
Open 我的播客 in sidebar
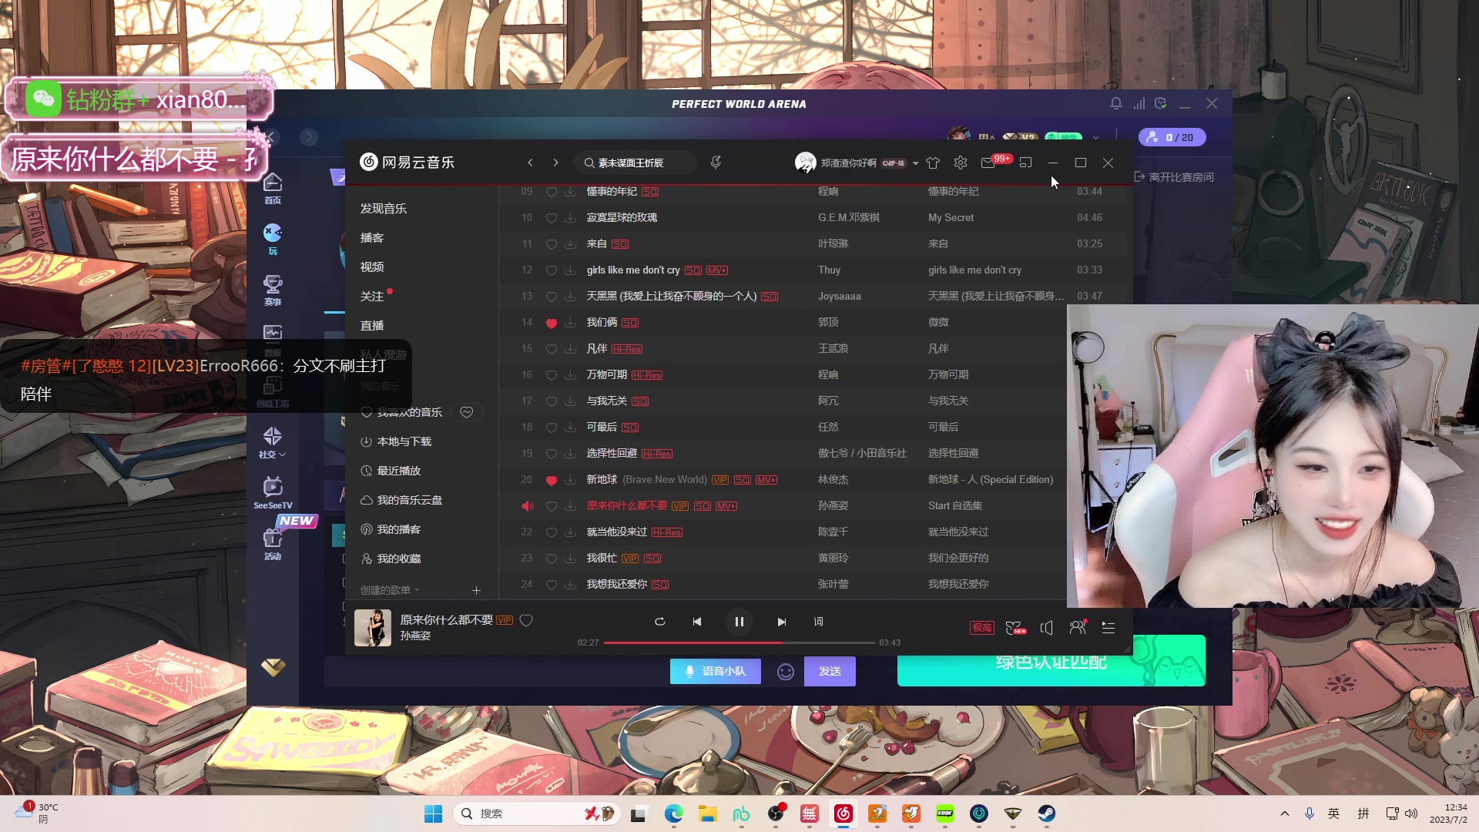[x=399, y=529]
